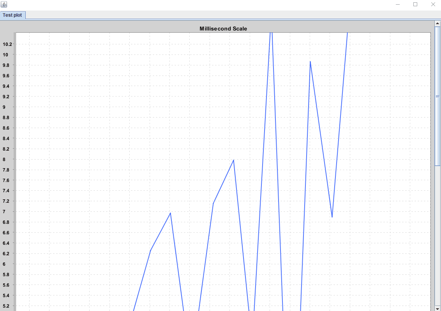The image size is (441, 311).
Task: Click the 9.2 y-axis label
Action: 6,97
